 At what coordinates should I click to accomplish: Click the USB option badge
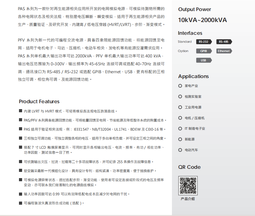204,60
